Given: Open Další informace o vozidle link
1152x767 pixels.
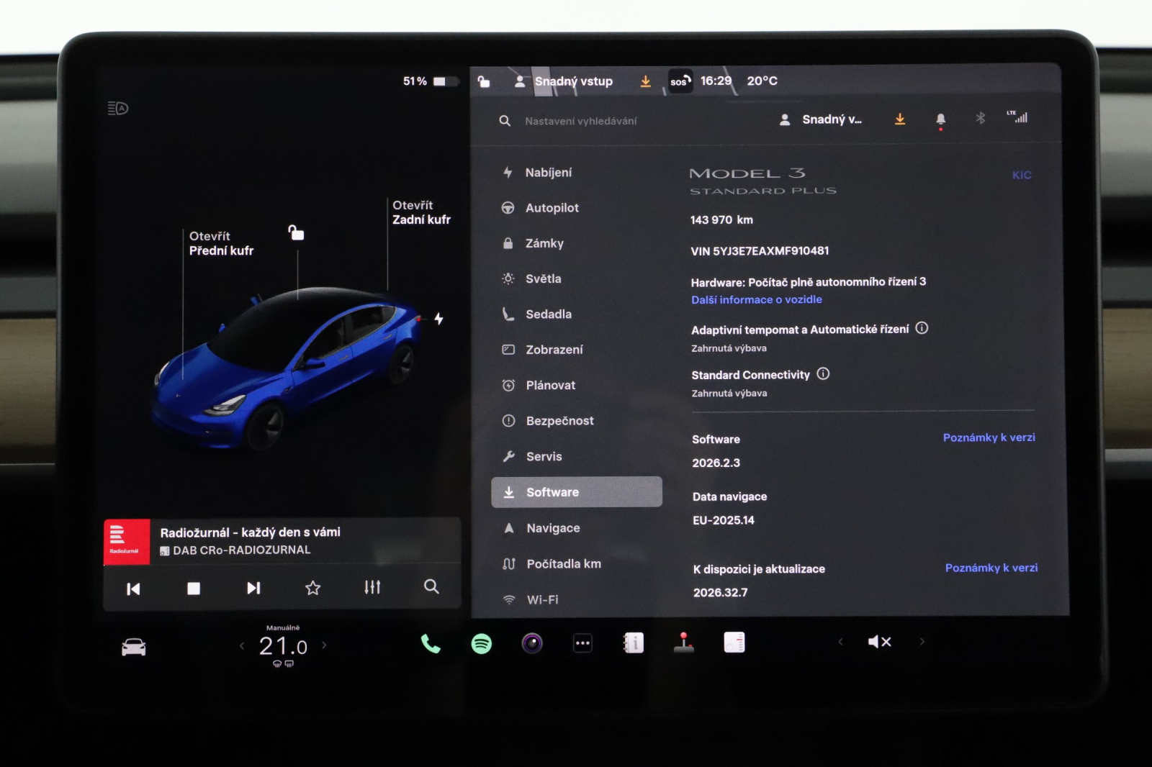Looking at the screenshot, I should (757, 299).
